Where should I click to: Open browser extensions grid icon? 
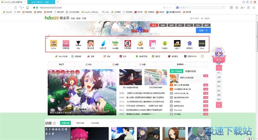point(231,8)
